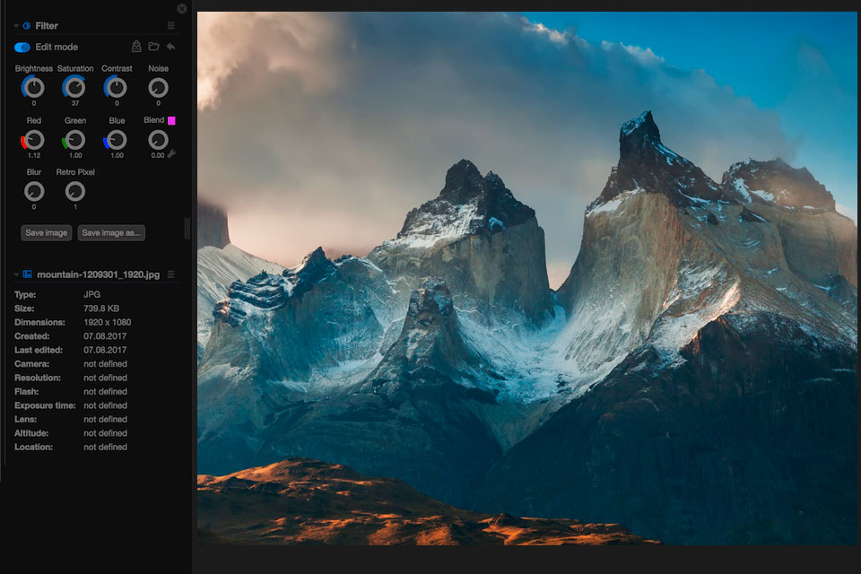Close the side panel with the X icon
Screen dimensions: 861x574
pos(182,9)
